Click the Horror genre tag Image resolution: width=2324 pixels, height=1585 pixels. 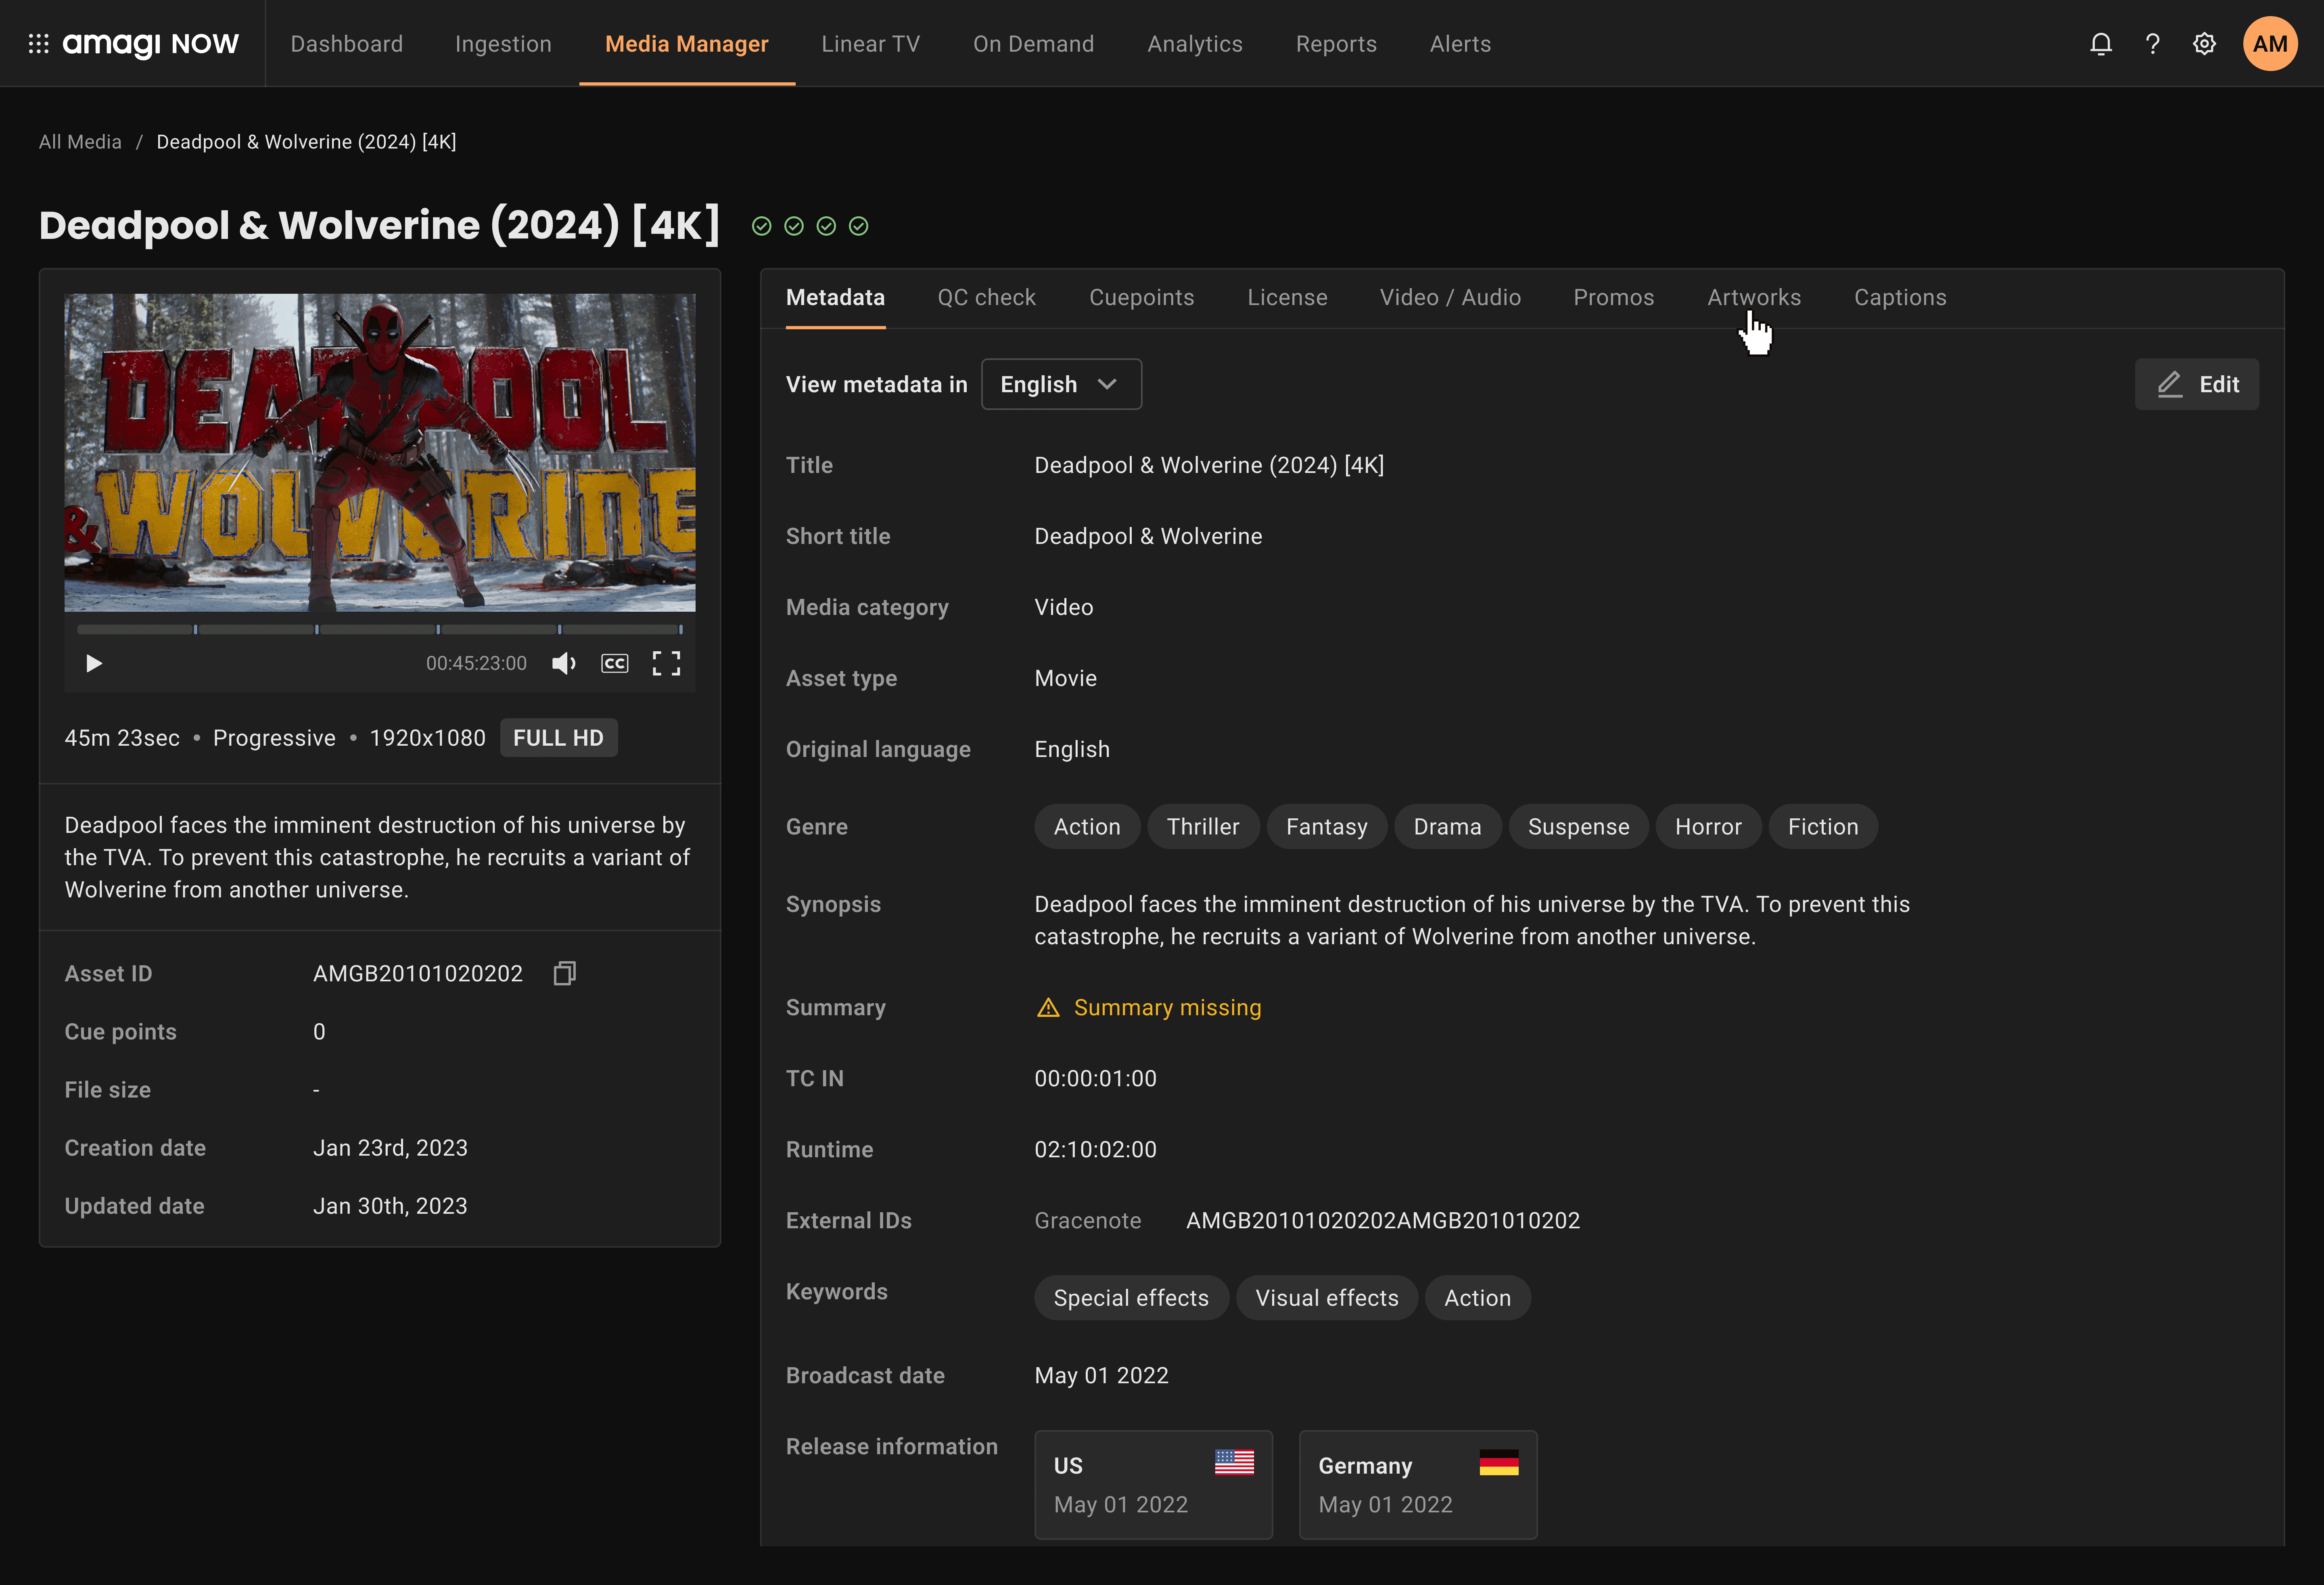1707,827
